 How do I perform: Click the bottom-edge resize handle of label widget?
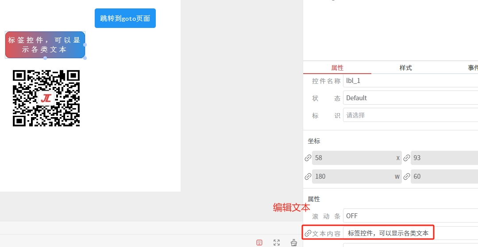(45, 58)
